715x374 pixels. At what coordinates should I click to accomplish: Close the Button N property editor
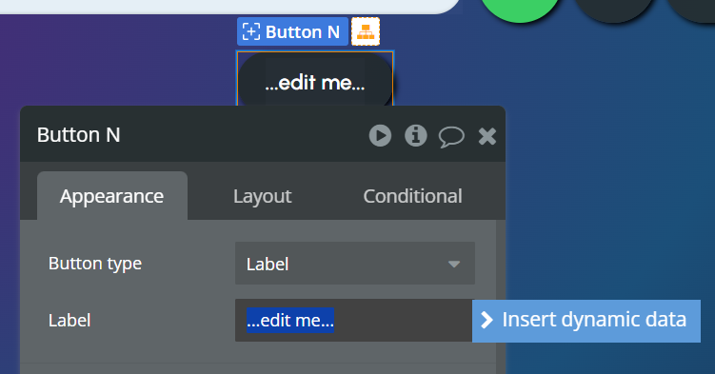coord(487,136)
